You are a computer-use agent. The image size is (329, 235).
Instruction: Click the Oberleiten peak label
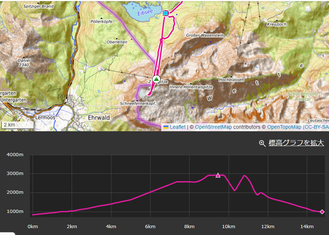(x=117, y=42)
